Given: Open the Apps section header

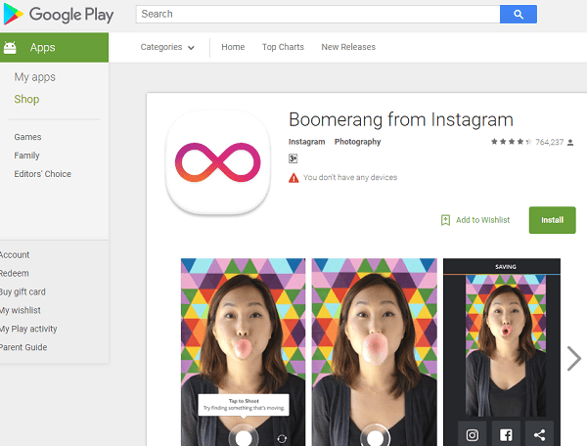Looking at the screenshot, I should click(x=54, y=48).
